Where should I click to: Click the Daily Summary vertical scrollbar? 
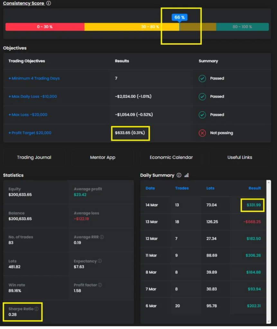pos(269,251)
